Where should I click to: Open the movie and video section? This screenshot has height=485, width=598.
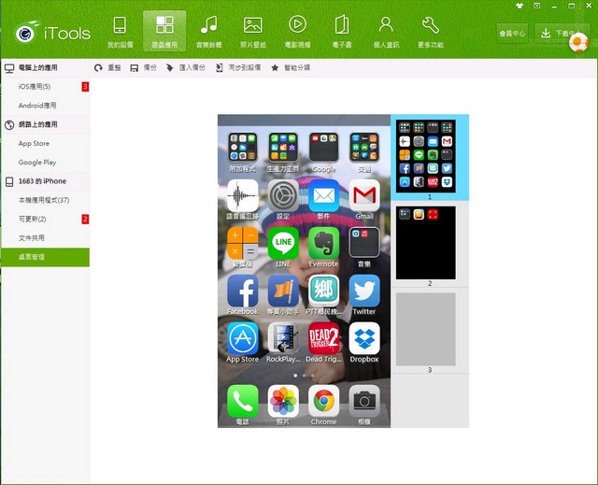pyautogui.click(x=297, y=31)
